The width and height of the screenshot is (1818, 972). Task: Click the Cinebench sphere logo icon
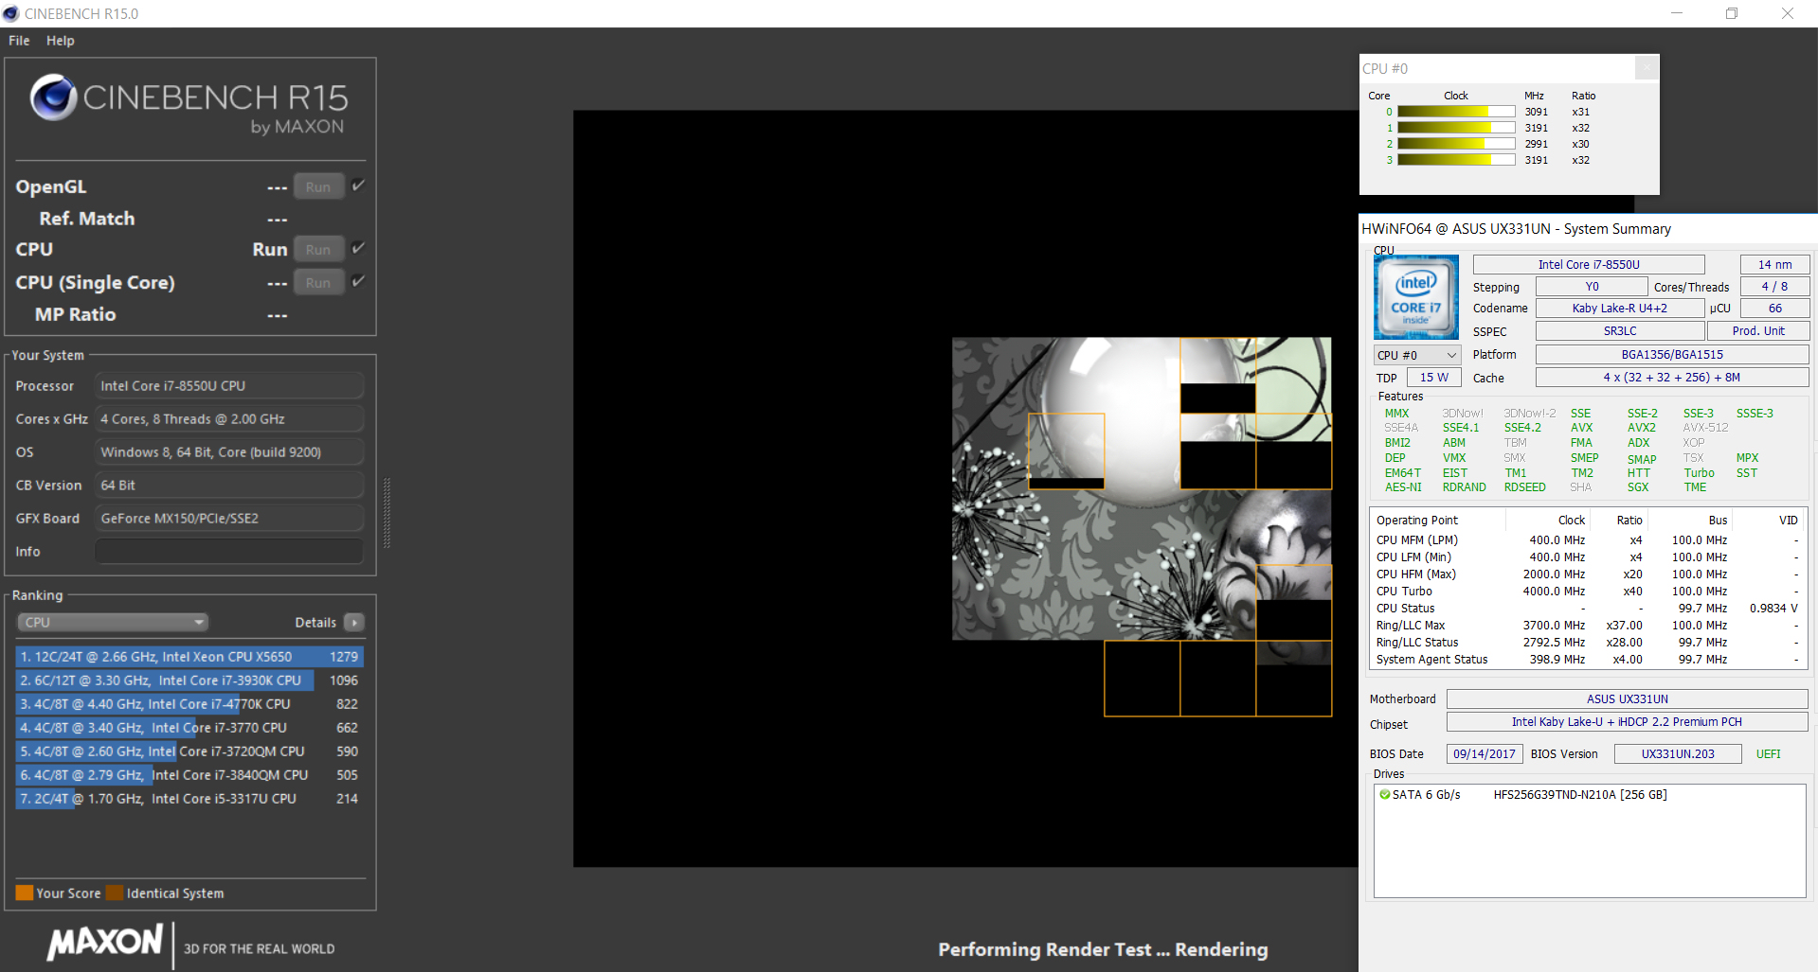(x=53, y=97)
